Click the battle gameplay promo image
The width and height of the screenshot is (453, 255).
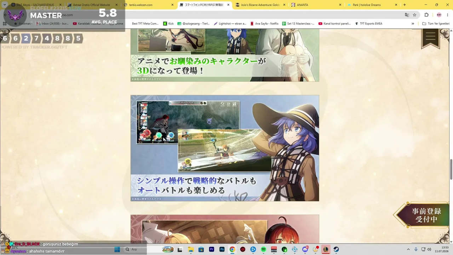[x=225, y=148]
